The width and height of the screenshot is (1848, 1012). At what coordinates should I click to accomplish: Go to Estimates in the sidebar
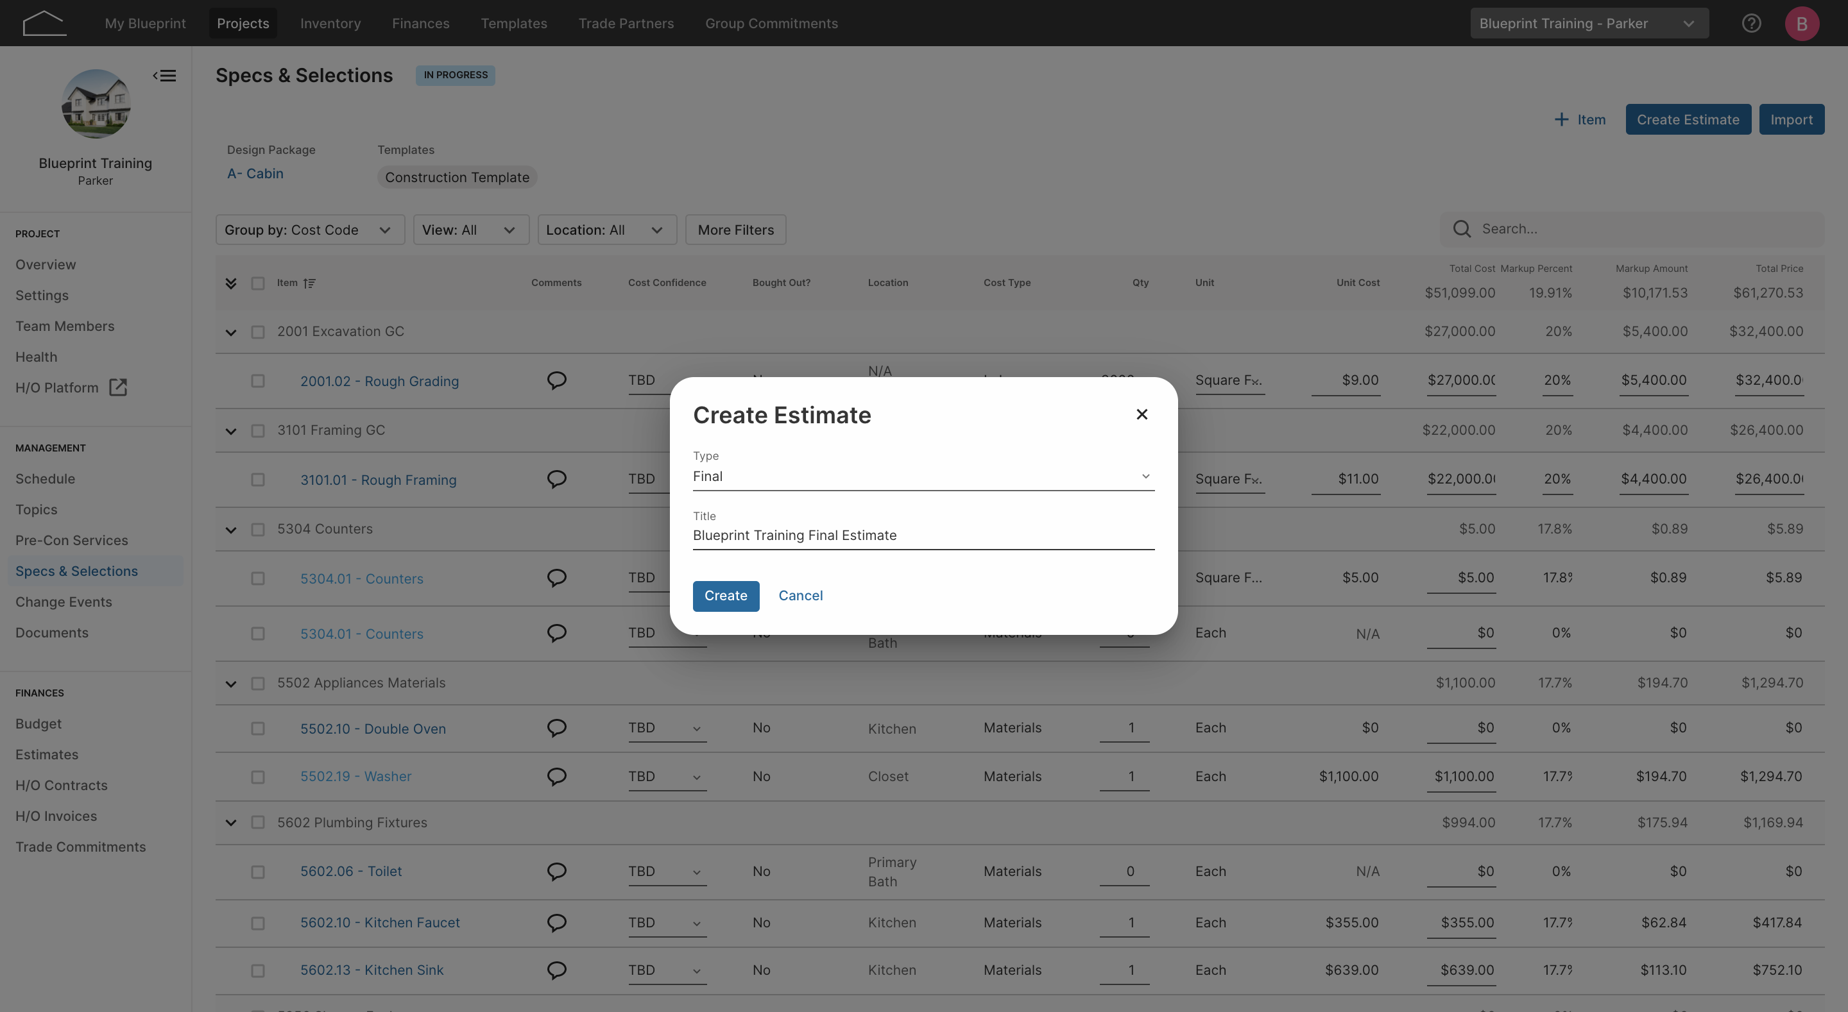47,755
